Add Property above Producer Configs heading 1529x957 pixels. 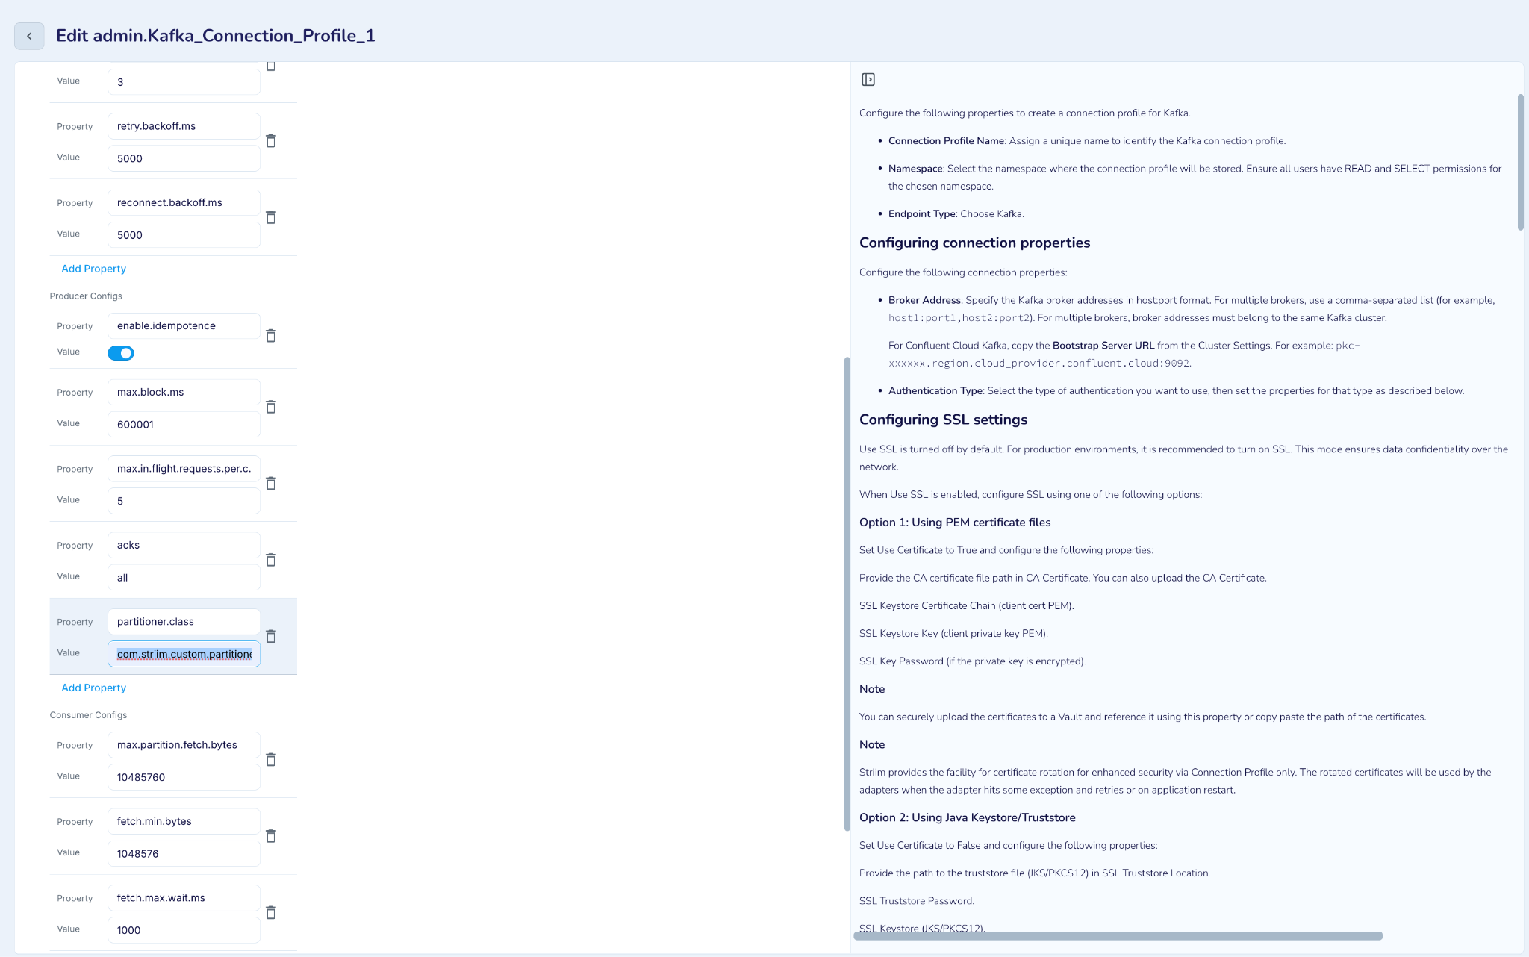pos(93,269)
